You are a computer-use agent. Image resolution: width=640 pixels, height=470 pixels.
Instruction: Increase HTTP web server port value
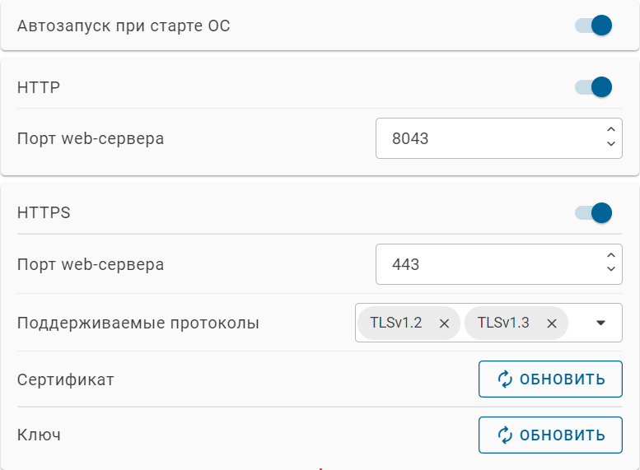[610, 130]
